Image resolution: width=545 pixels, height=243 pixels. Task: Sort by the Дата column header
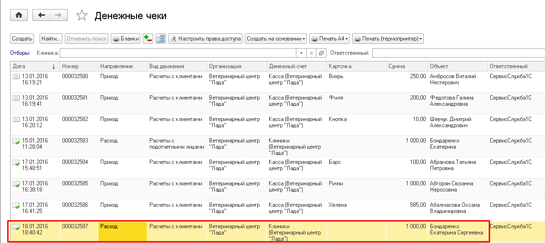click(x=33, y=66)
